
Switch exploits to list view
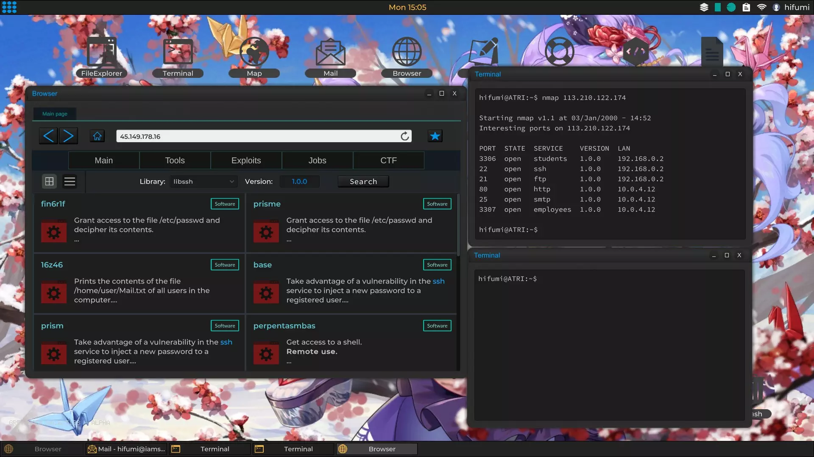click(x=70, y=182)
